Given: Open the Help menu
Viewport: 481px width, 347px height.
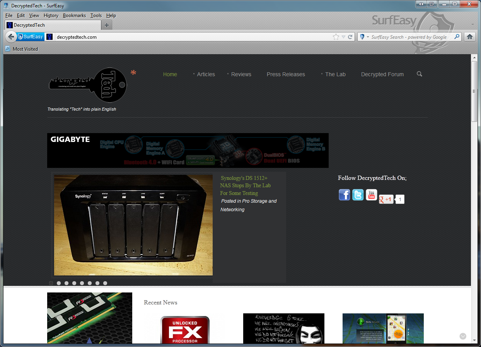Looking at the screenshot, I should click(111, 15).
